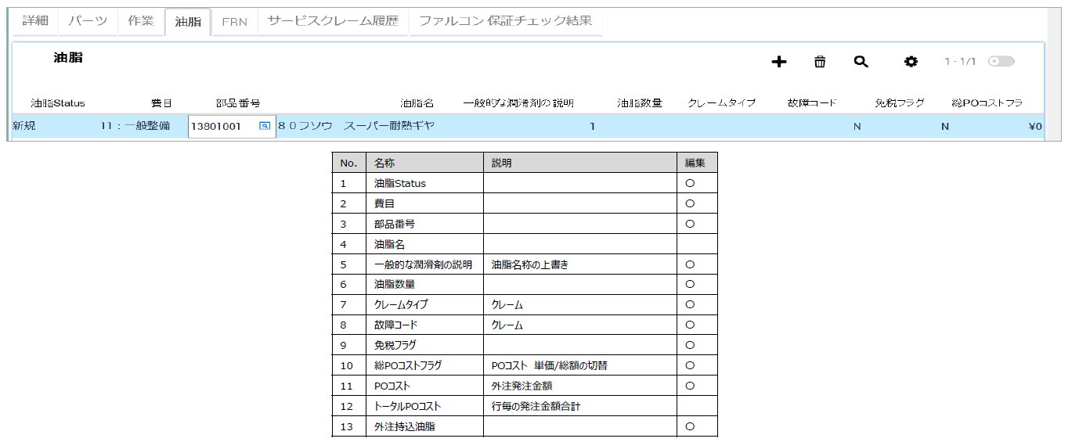The width and height of the screenshot is (1072, 442).
Task: Click the plus icon to add grease row
Action: pos(778,62)
